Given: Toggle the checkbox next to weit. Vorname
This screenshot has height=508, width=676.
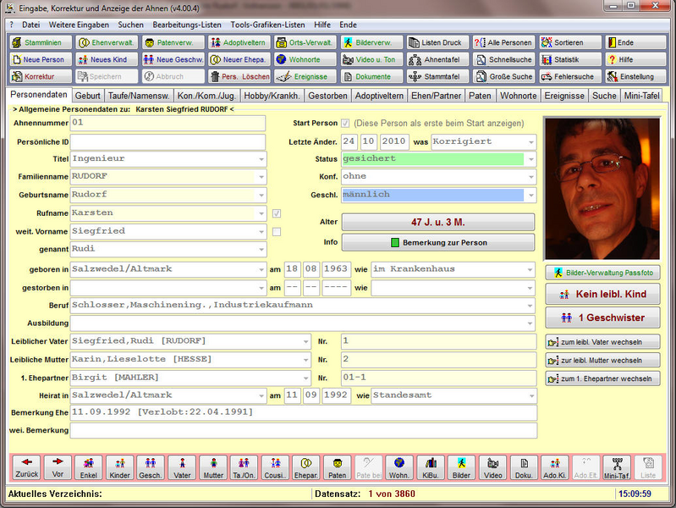Looking at the screenshot, I should 276,231.
